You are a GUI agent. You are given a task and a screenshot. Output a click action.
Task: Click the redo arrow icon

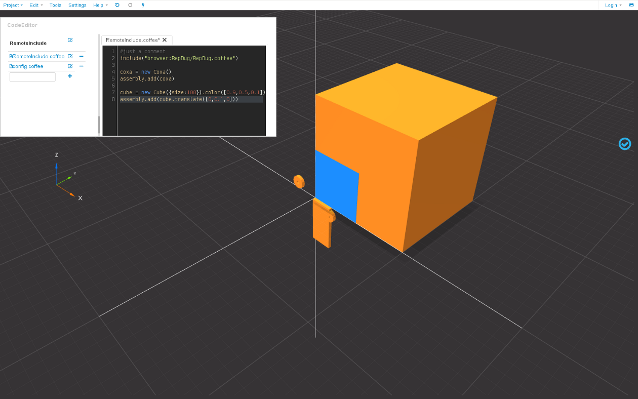click(x=130, y=5)
